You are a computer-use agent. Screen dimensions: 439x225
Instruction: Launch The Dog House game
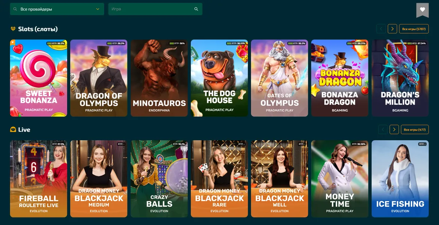coord(219,78)
